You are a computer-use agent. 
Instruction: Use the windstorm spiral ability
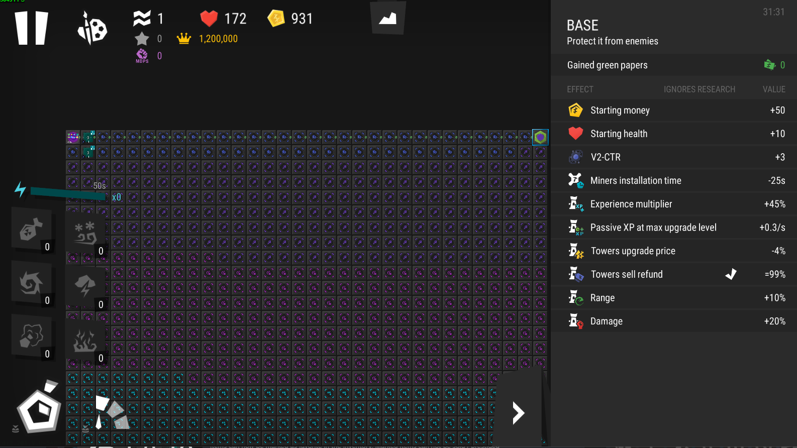32,283
